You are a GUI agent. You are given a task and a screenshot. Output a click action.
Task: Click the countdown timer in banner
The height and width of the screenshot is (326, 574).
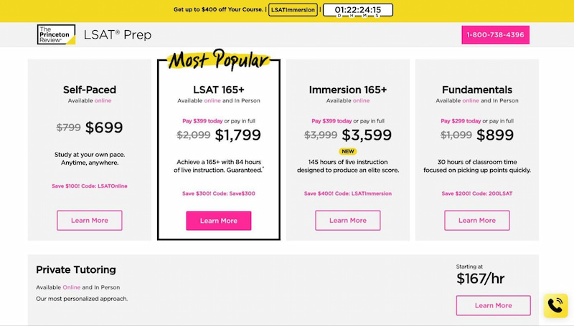357,10
